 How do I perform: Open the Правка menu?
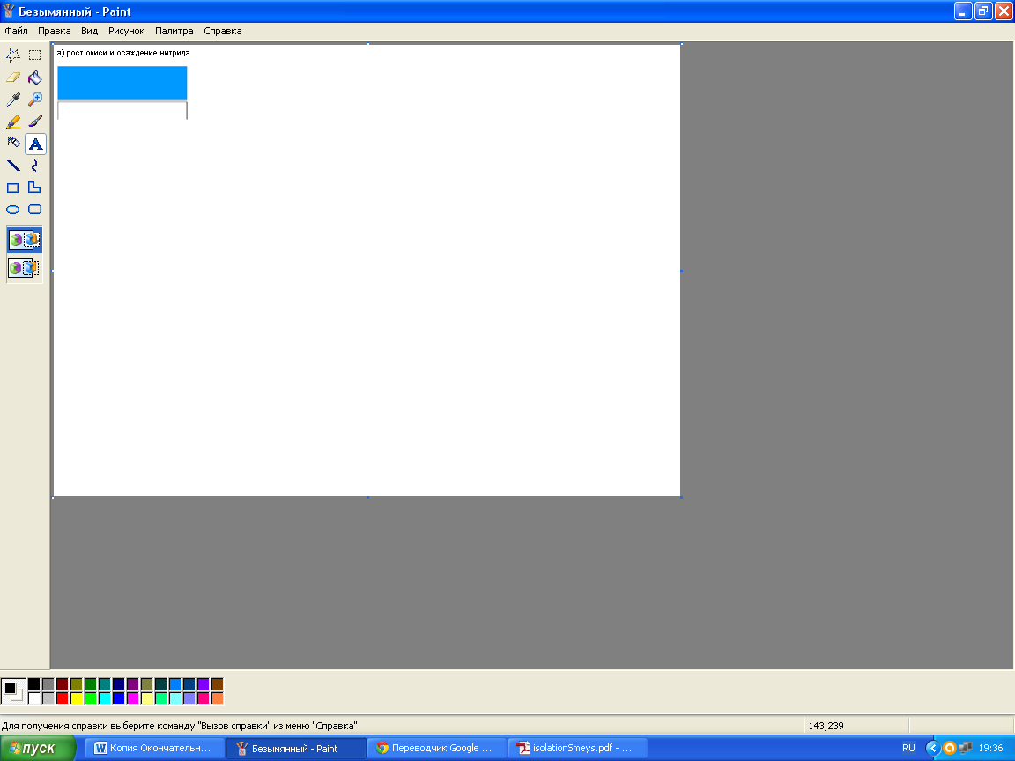point(55,31)
